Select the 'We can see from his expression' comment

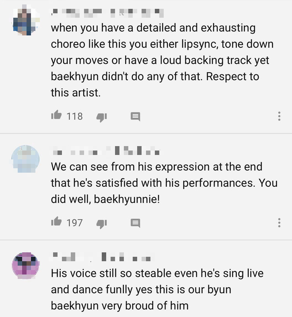coord(164,183)
